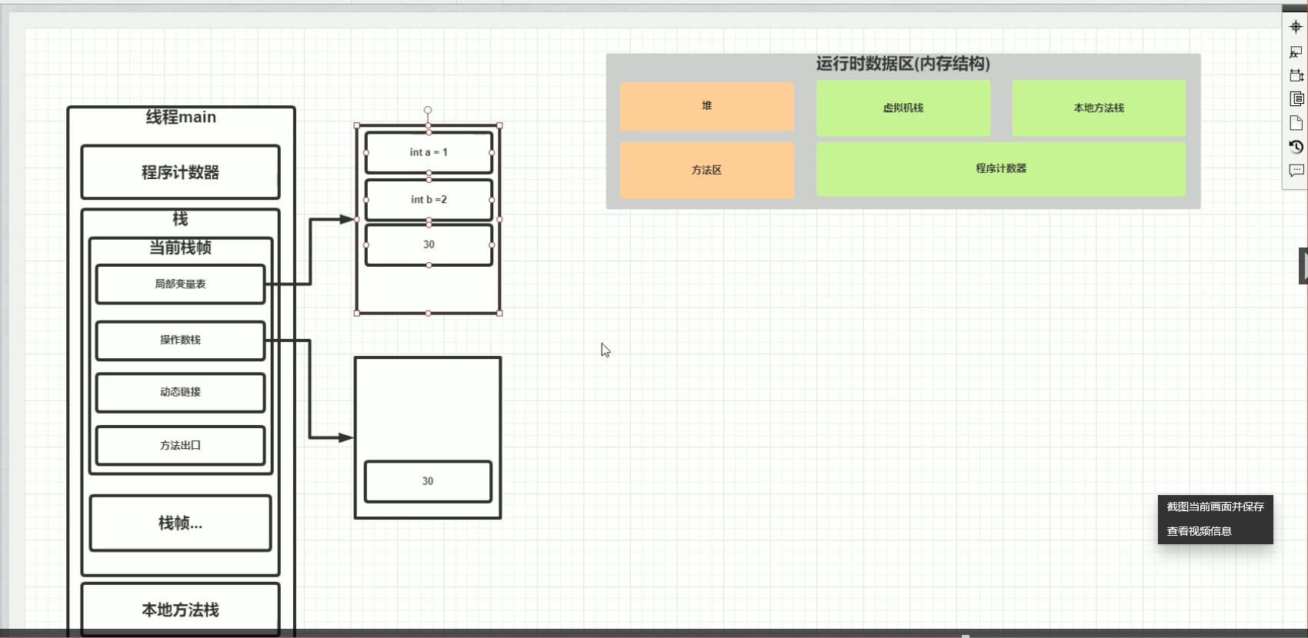Image resolution: width=1308 pixels, height=638 pixels.
Task: Open the version history clock icon
Action: pyautogui.click(x=1296, y=147)
